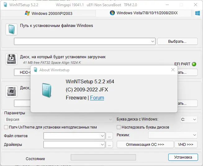Expand the Windows installation files path dropdown
This screenshot has height=166, width=203.
[153, 41]
